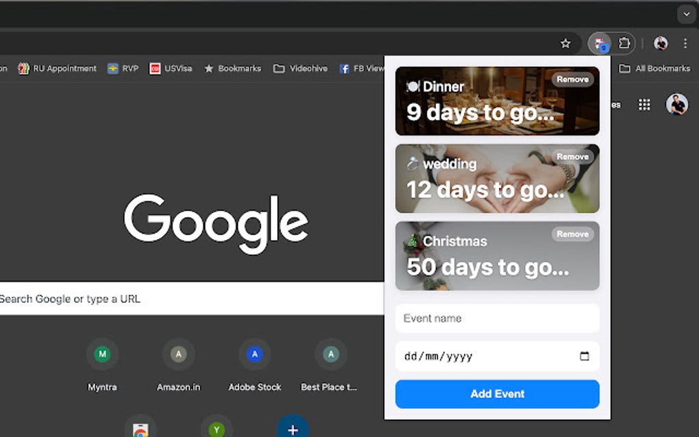Click the Google profile avatar

point(676,104)
